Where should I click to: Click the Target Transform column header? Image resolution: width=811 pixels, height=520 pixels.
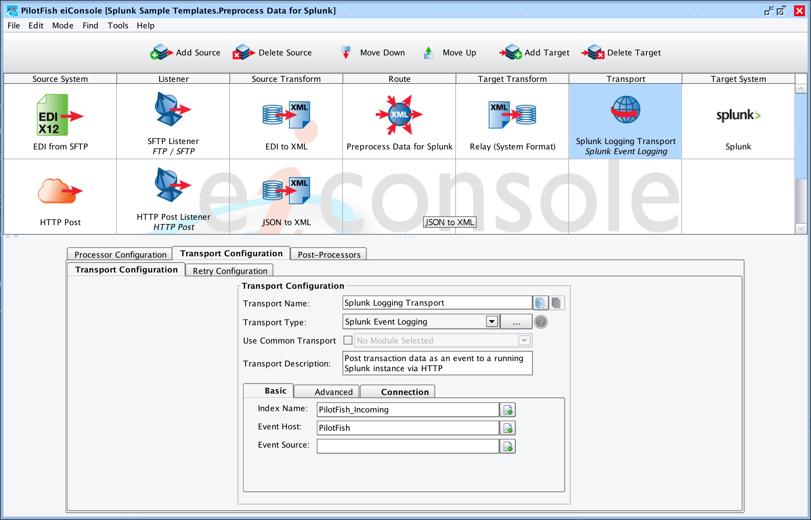click(x=512, y=79)
